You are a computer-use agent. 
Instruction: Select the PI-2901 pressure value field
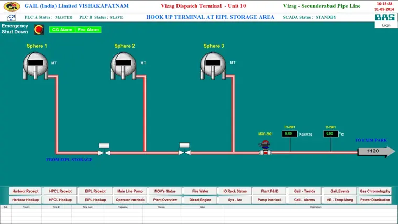click(x=290, y=133)
